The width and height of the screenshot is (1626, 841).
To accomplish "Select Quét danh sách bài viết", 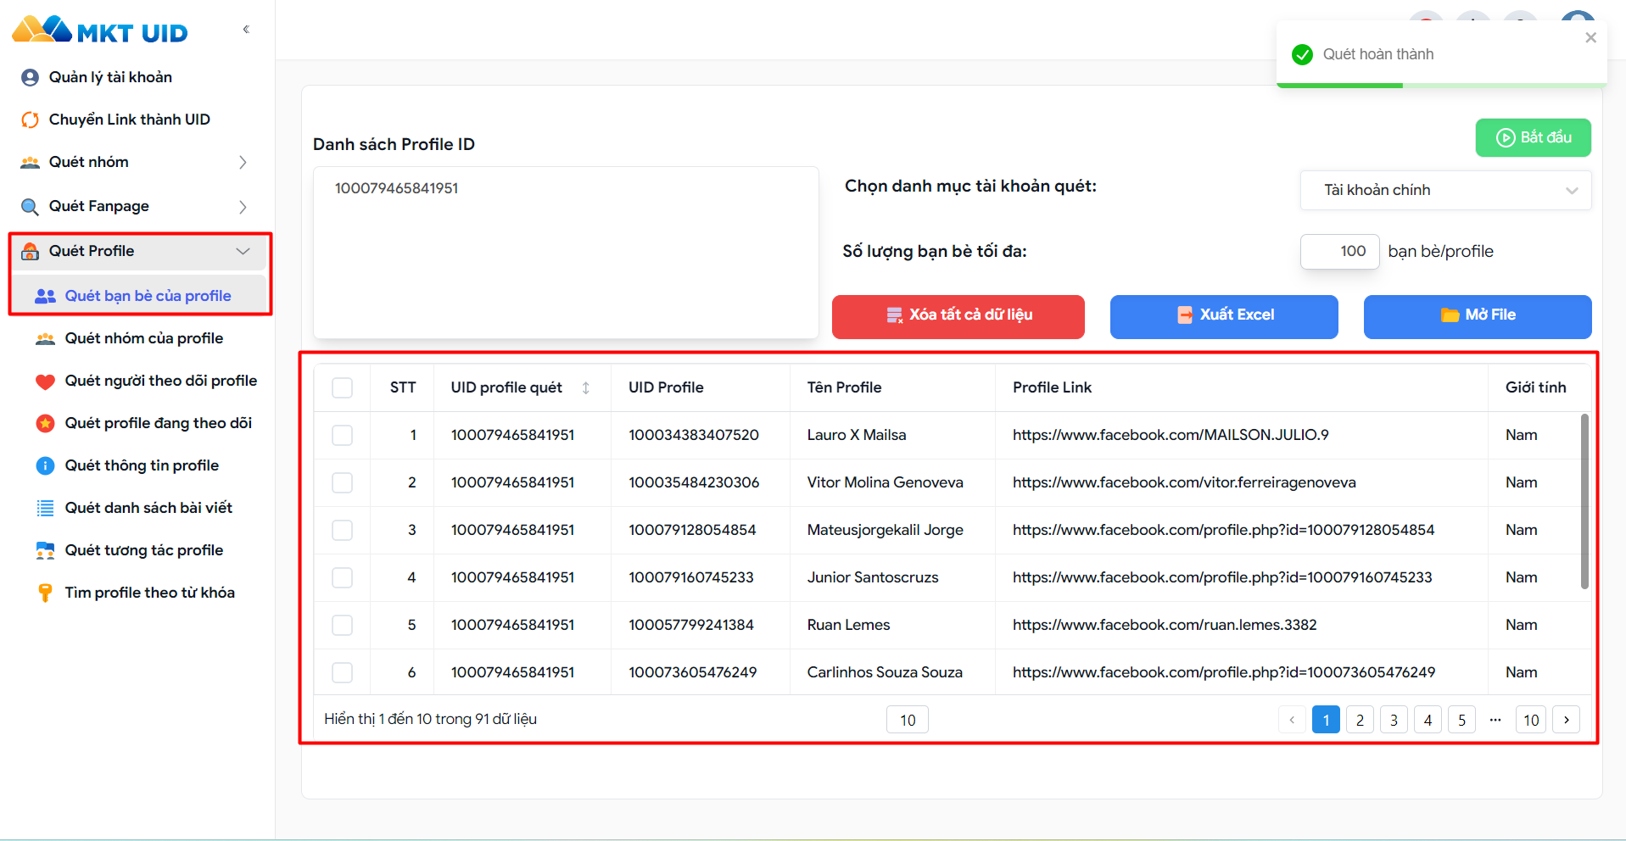I will pos(148,508).
